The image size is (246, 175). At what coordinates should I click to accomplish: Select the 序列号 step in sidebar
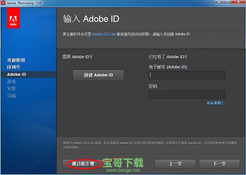coord(14,67)
